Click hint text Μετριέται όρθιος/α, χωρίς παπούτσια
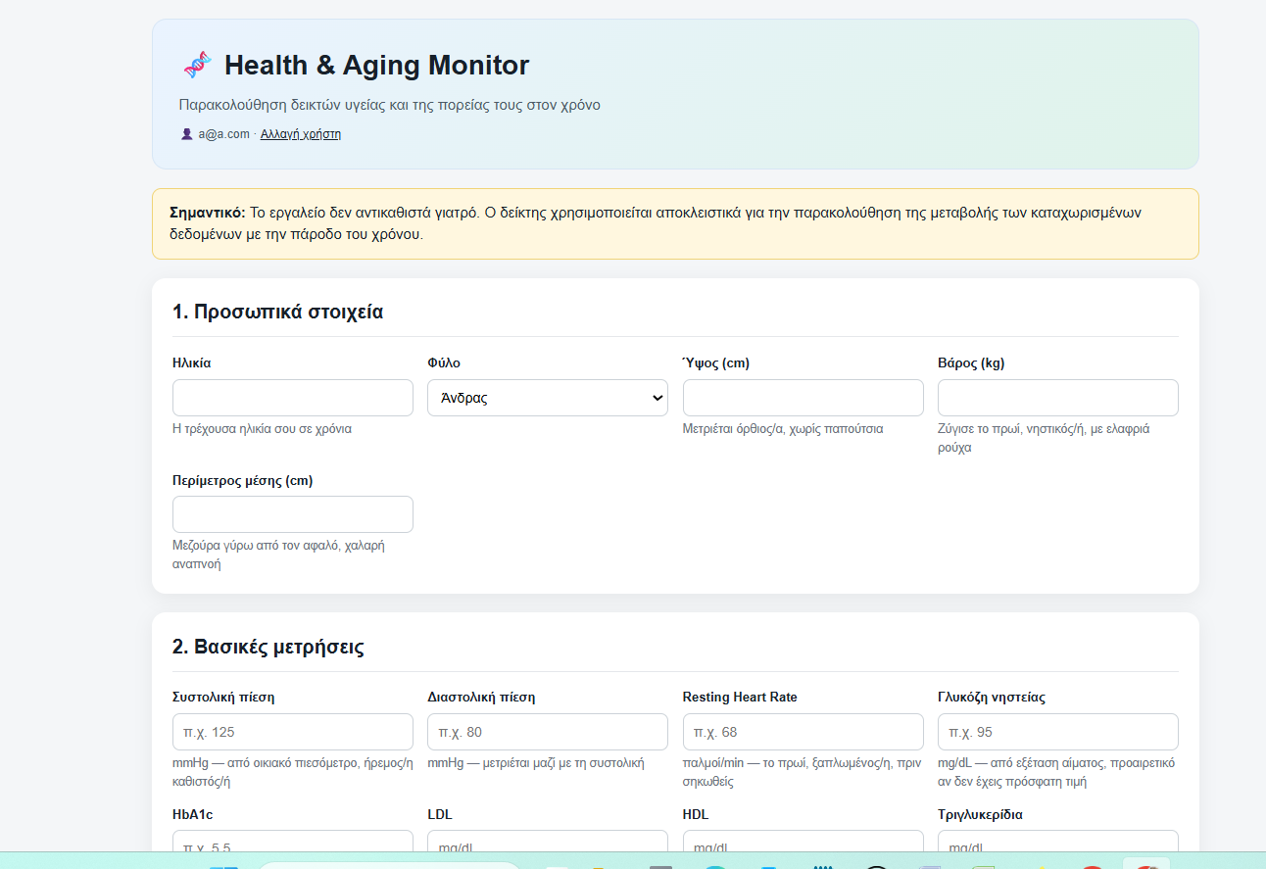The width and height of the screenshot is (1266, 869). click(783, 429)
